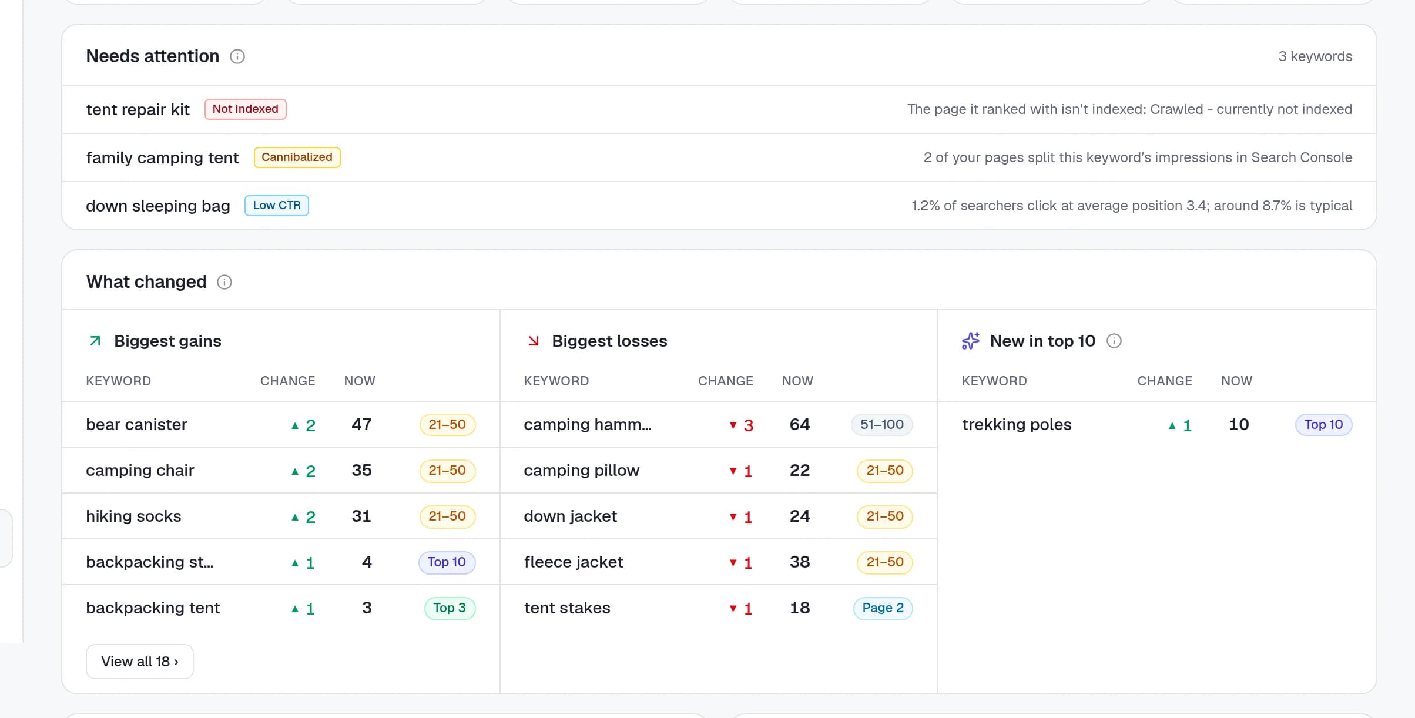This screenshot has height=718, width=1415.
Task: Select the 21–50 badge for bear canister
Action: coord(447,425)
